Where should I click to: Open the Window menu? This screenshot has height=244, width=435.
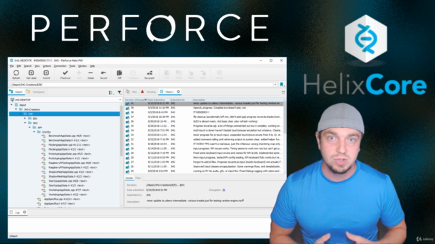[x=83, y=66]
